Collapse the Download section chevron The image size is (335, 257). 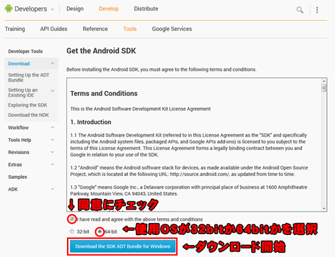point(52,64)
